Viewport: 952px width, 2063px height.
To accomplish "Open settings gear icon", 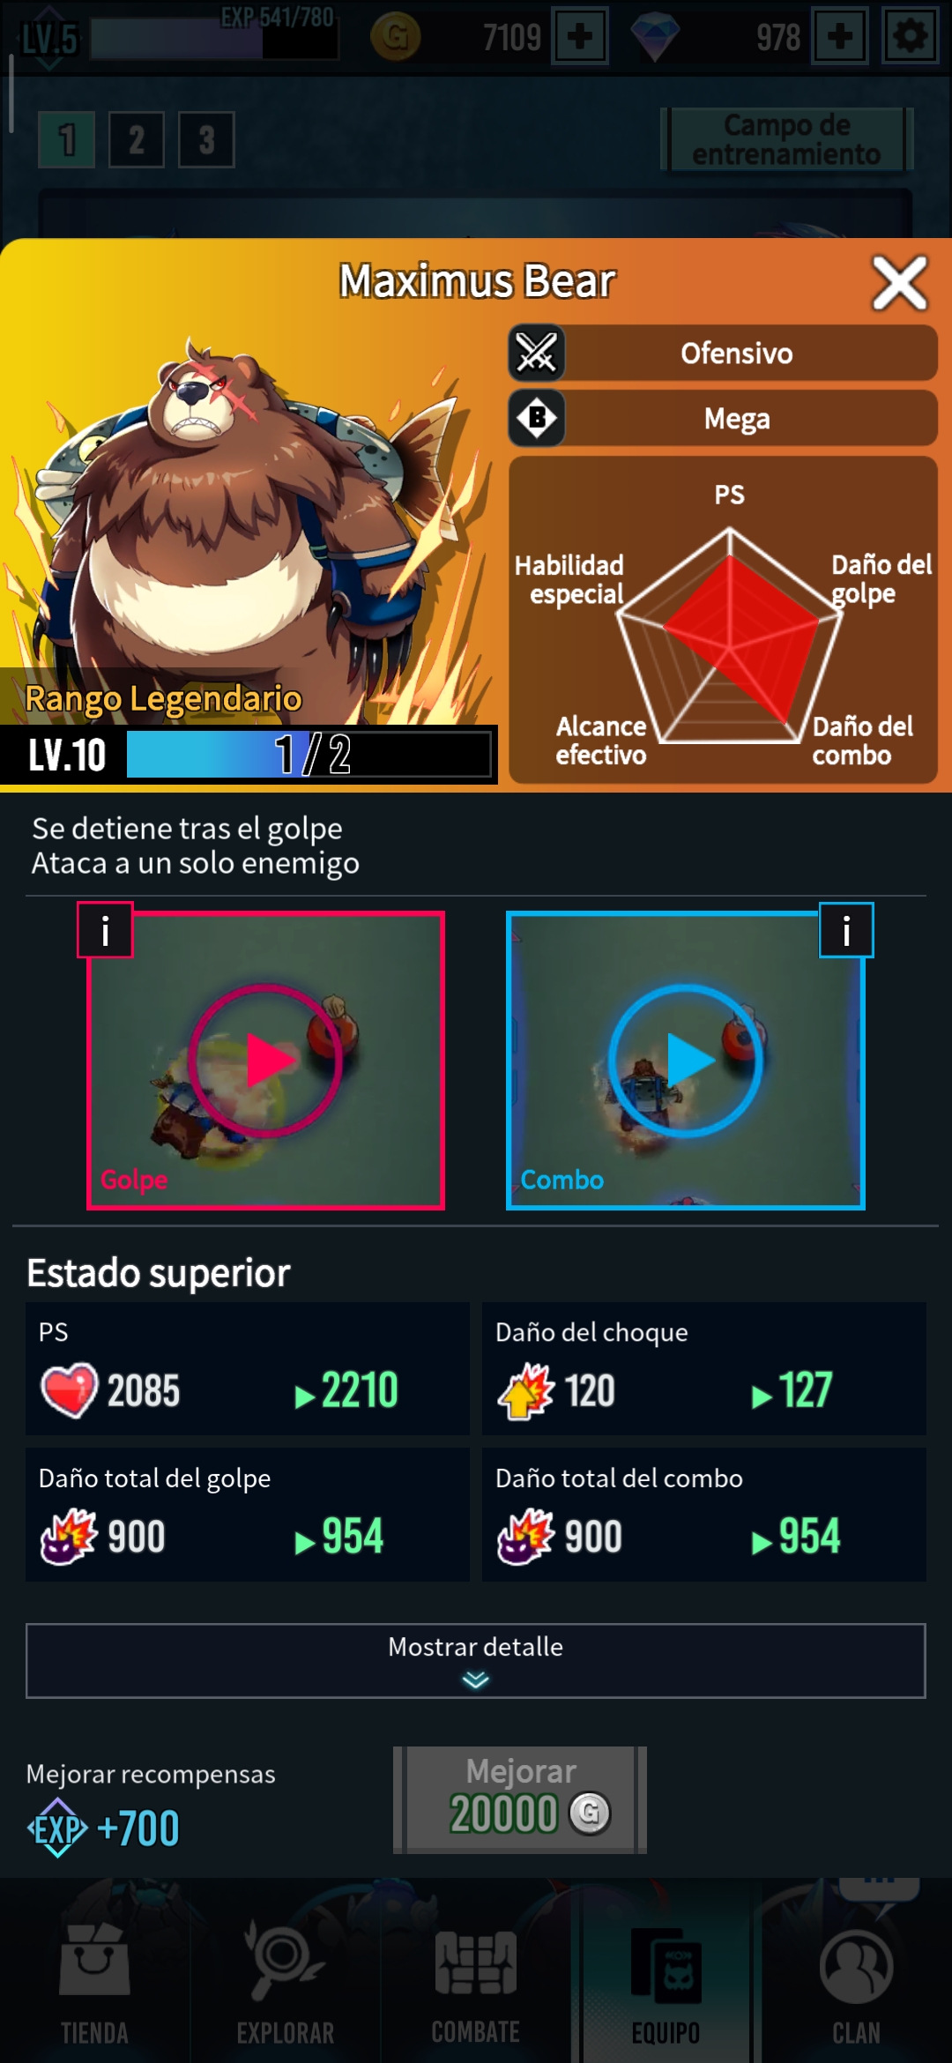I will tap(911, 37).
